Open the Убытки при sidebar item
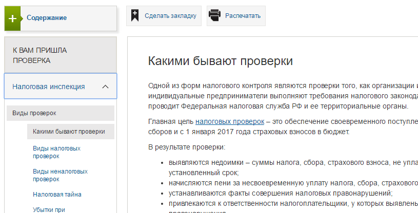The image size is (418, 213). coord(49,209)
